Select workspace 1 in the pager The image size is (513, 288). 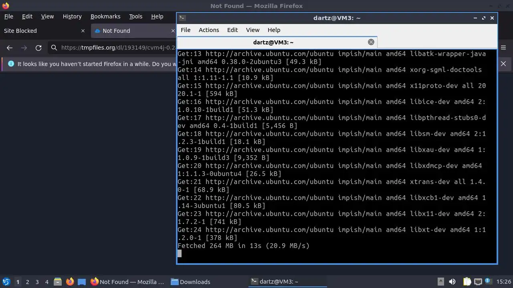18,282
